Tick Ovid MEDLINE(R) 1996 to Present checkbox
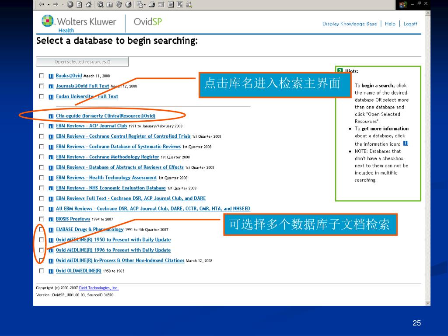 point(42,250)
